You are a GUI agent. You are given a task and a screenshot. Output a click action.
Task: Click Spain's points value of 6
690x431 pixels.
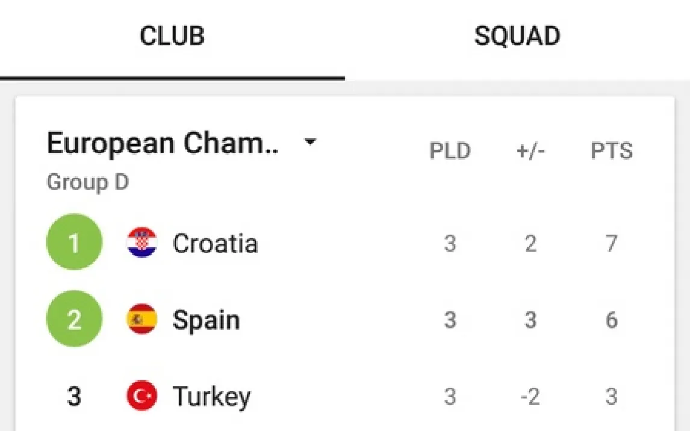pyautogui.click(x=611, y=320)
